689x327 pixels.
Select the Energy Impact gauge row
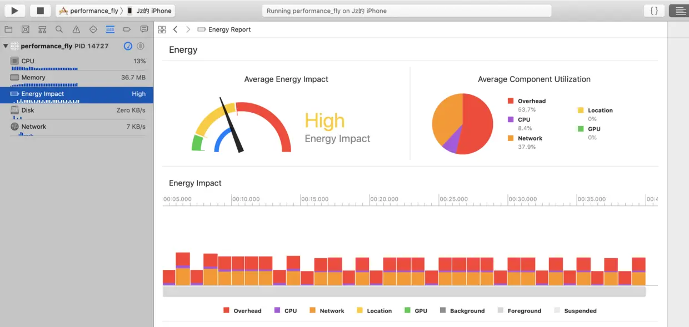pyautogui.click(x=77, y=95)
